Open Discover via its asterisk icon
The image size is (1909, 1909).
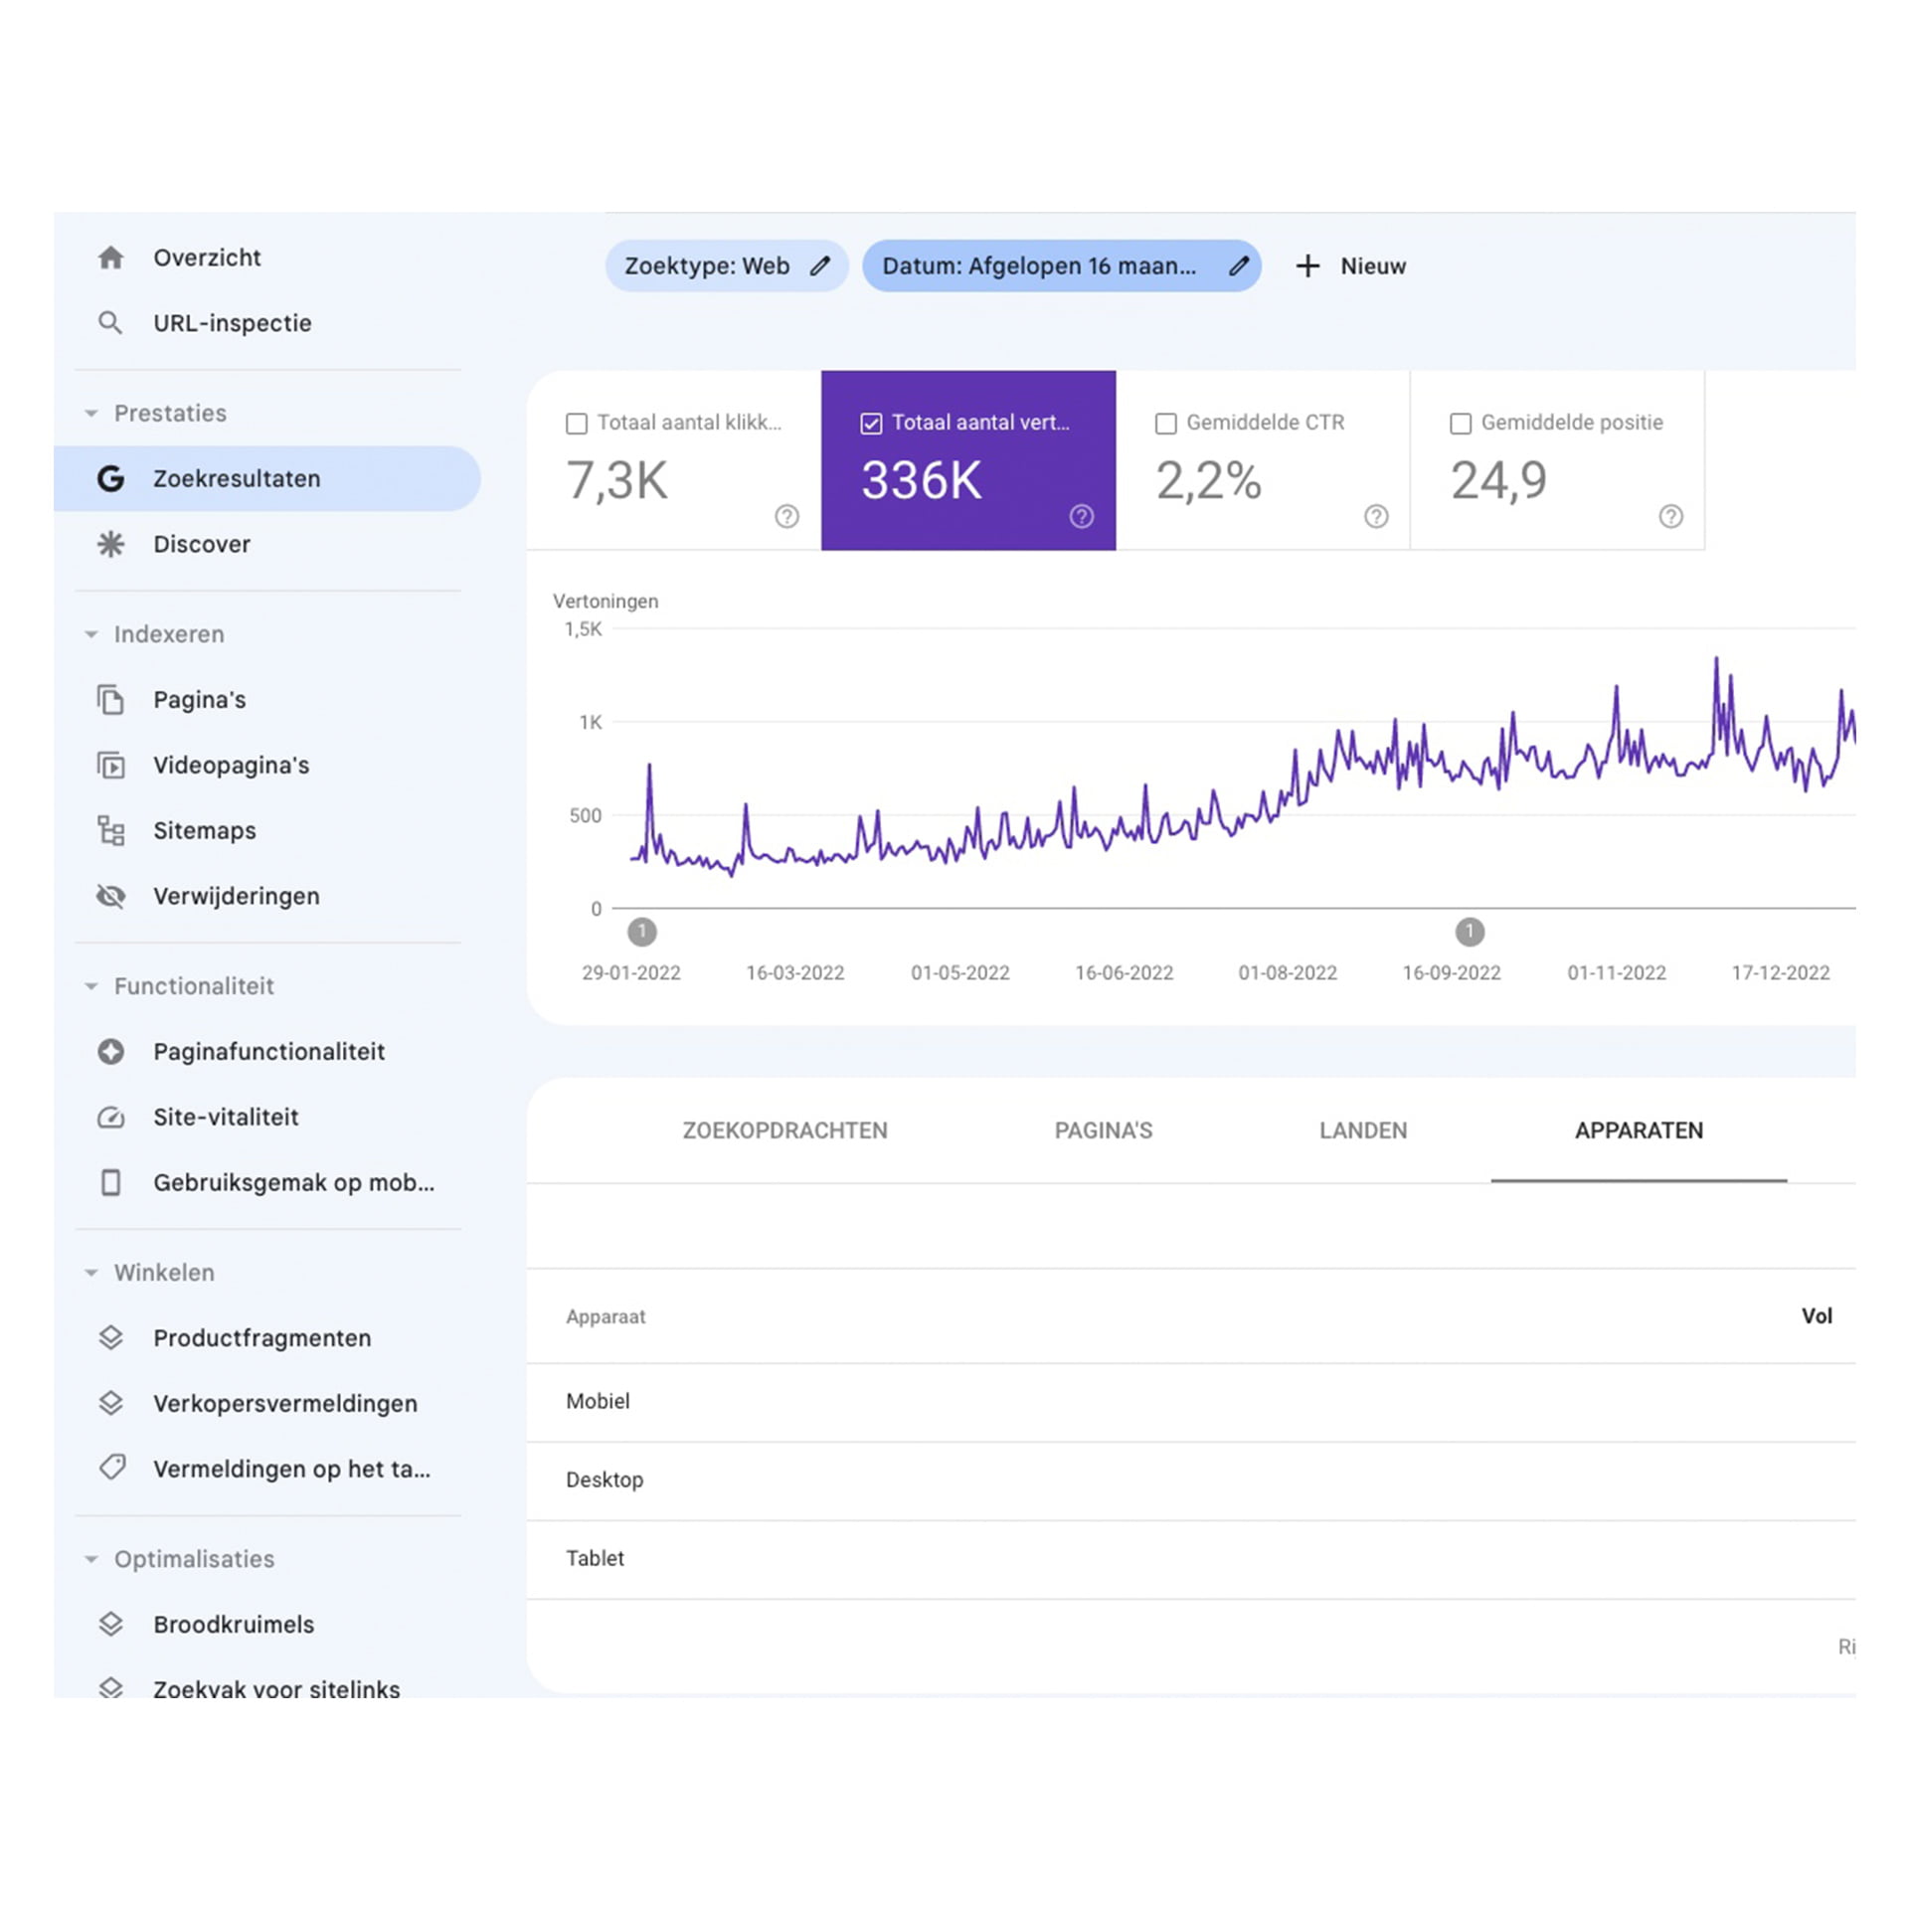click(x=111, y=544)
